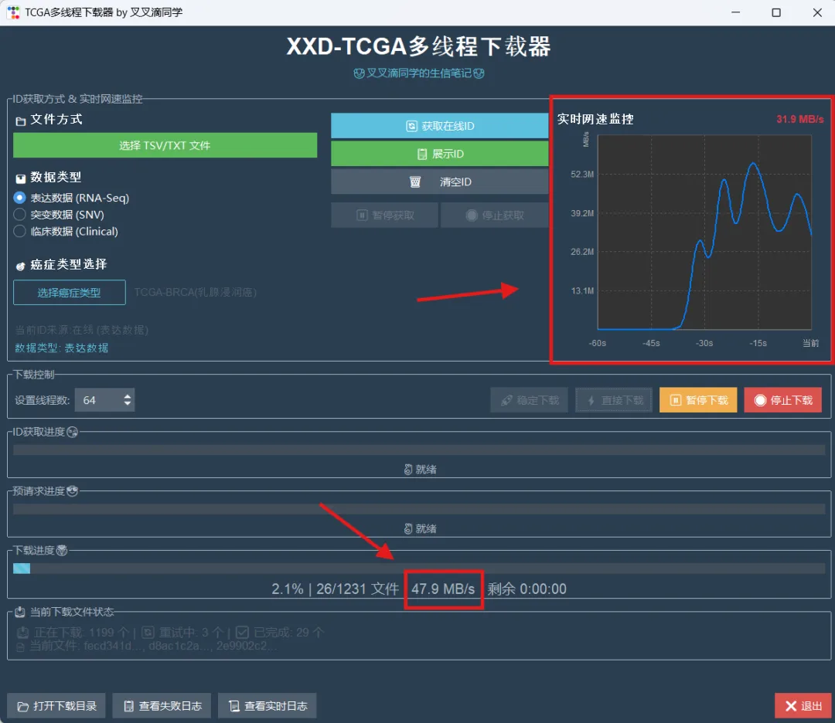Click the 47.9 MB/s download speed text
The height and width of the screenshot is (723, 835).
click(443, 589)
